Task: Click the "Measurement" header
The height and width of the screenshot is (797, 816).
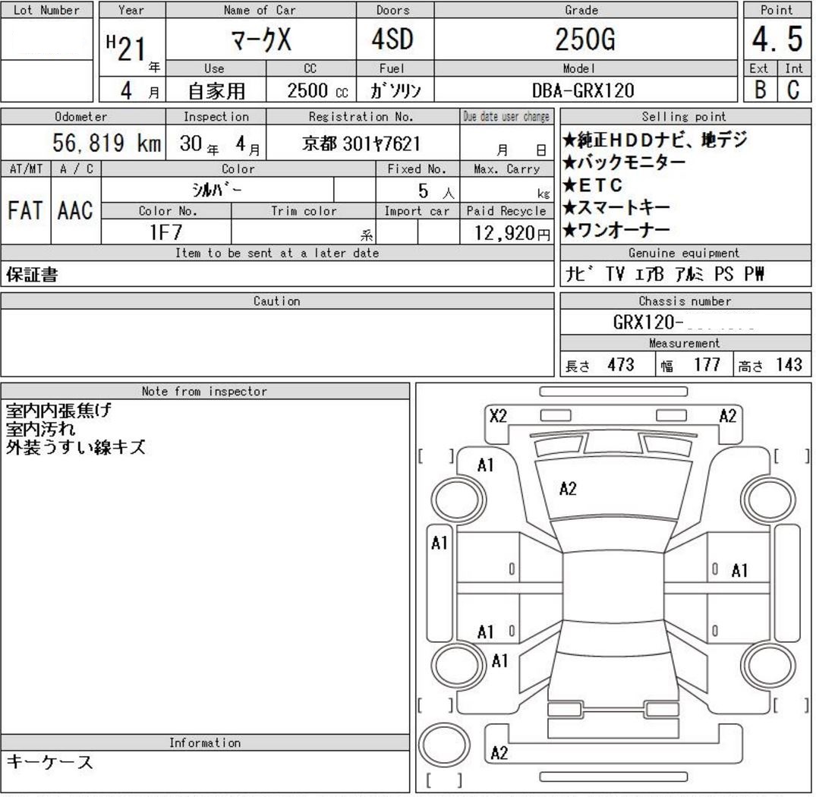Action: [x=685, y=343]
